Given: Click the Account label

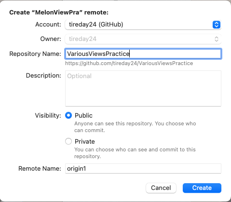Looking at the screenshot, I should coord(48,25).
